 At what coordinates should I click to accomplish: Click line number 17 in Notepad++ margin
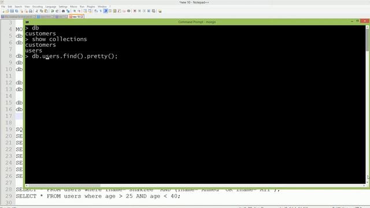[9, 116]
